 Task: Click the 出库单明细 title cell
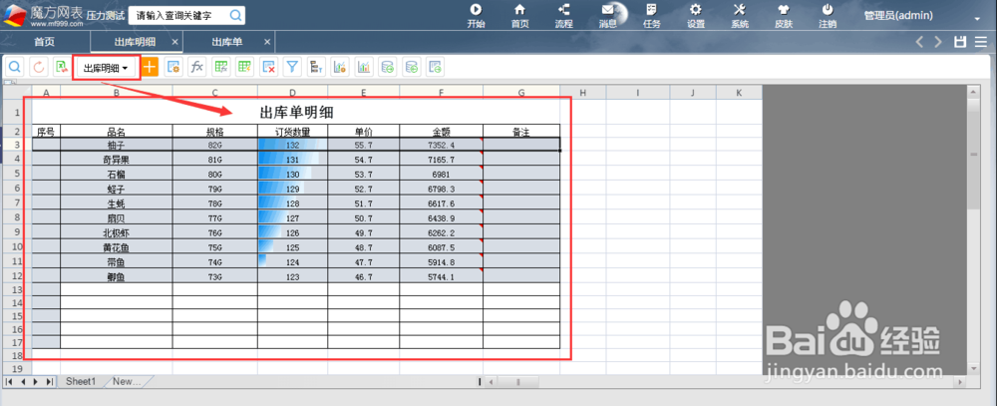(x=296, y=113)
